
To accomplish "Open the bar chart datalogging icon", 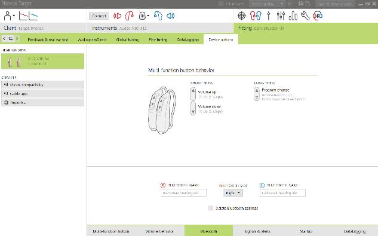I will coord(293,16).
